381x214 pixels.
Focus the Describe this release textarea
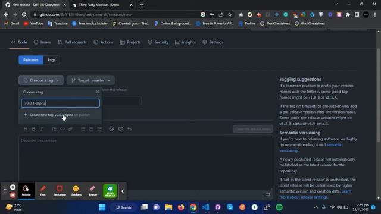tap(145, 162)
